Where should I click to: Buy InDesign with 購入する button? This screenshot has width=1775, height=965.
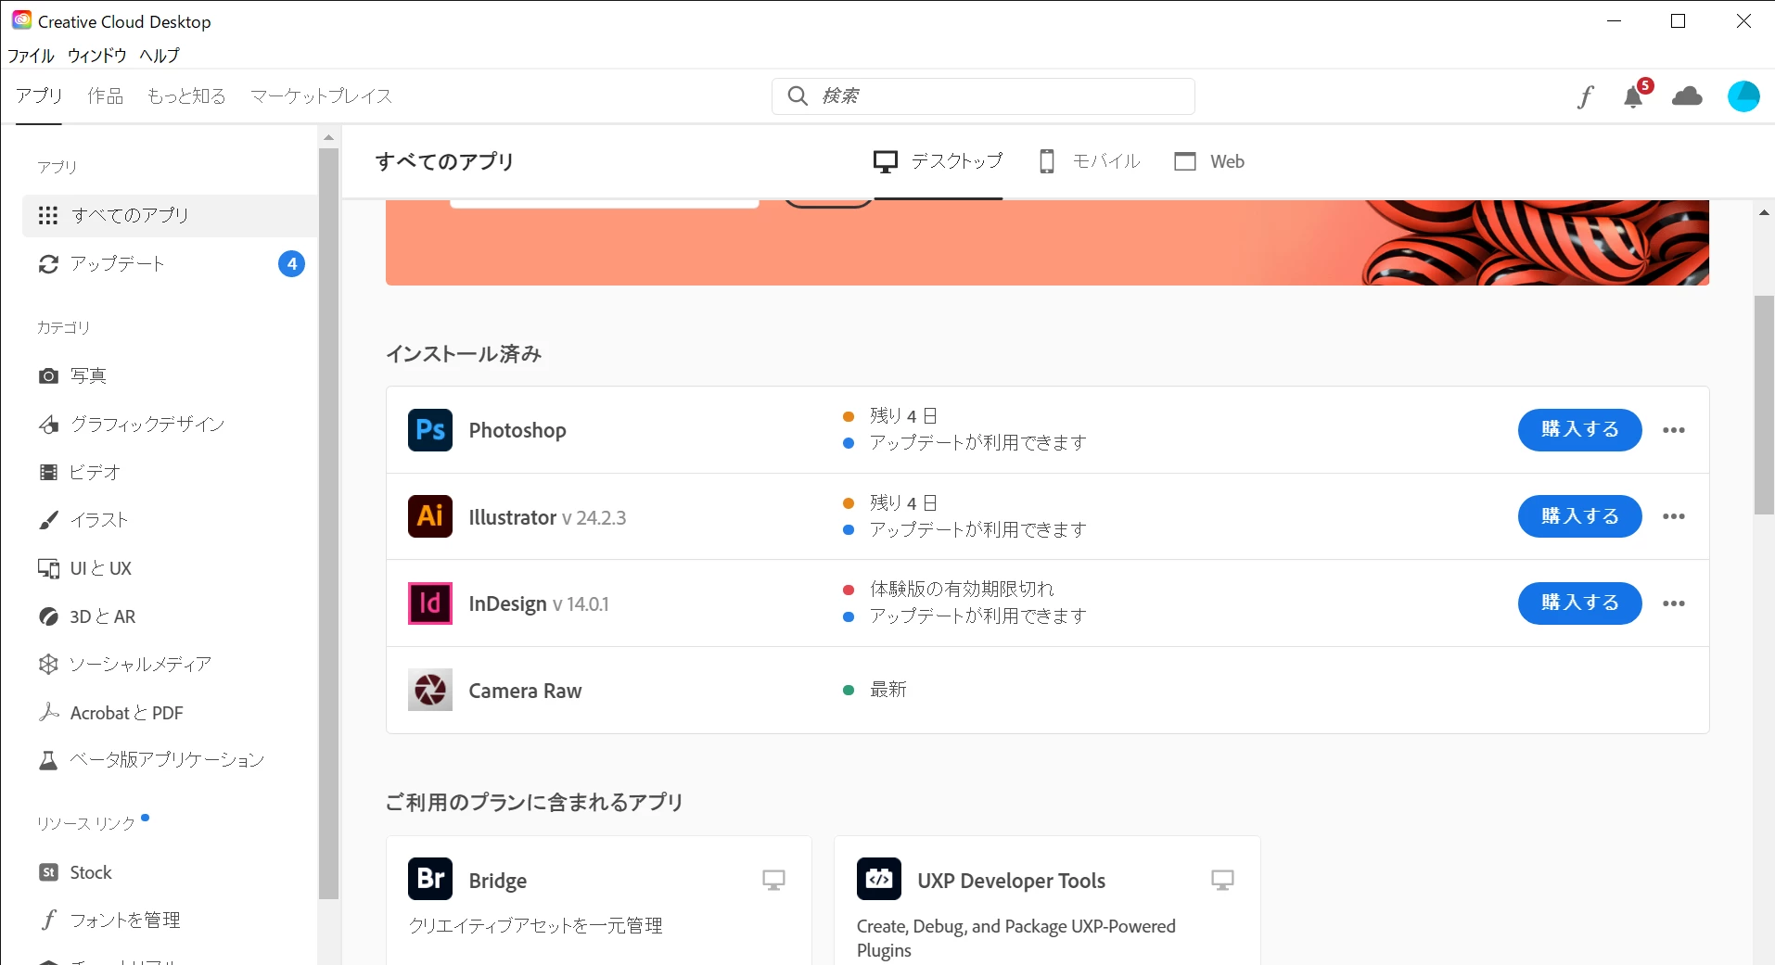1579,603
